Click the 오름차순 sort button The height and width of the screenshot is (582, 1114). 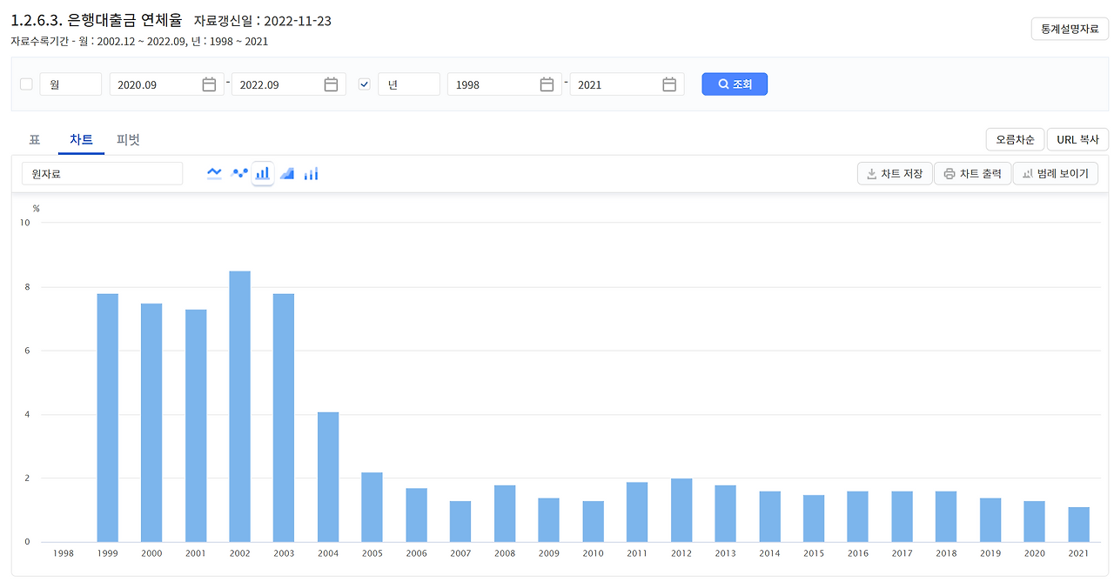click(1015, 139)
